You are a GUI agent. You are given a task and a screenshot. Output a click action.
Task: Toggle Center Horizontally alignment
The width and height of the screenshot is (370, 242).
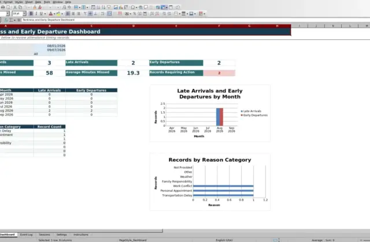(x=73, y=14)
